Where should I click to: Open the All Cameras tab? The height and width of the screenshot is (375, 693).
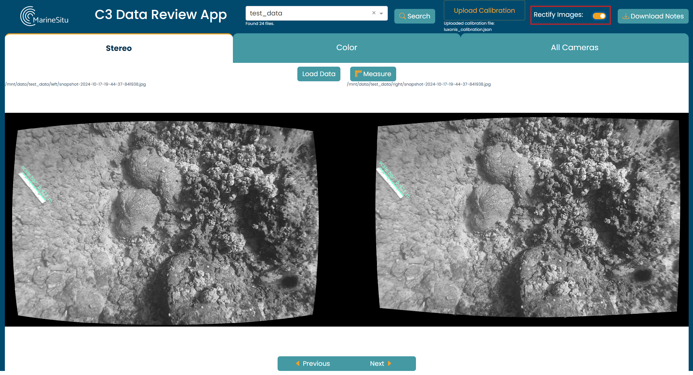tap(574, 48)
